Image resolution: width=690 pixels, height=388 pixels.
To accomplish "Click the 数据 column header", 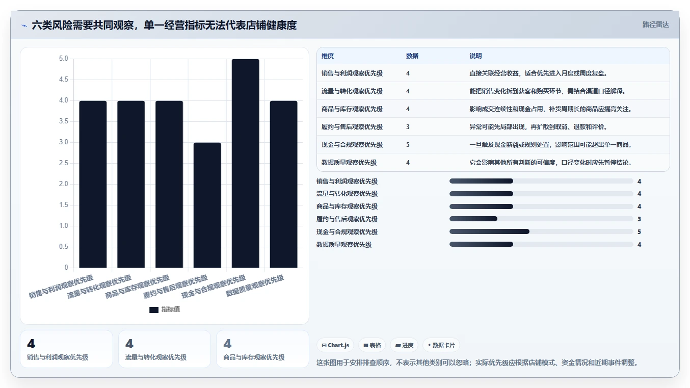I will click(x=412, y=56).
